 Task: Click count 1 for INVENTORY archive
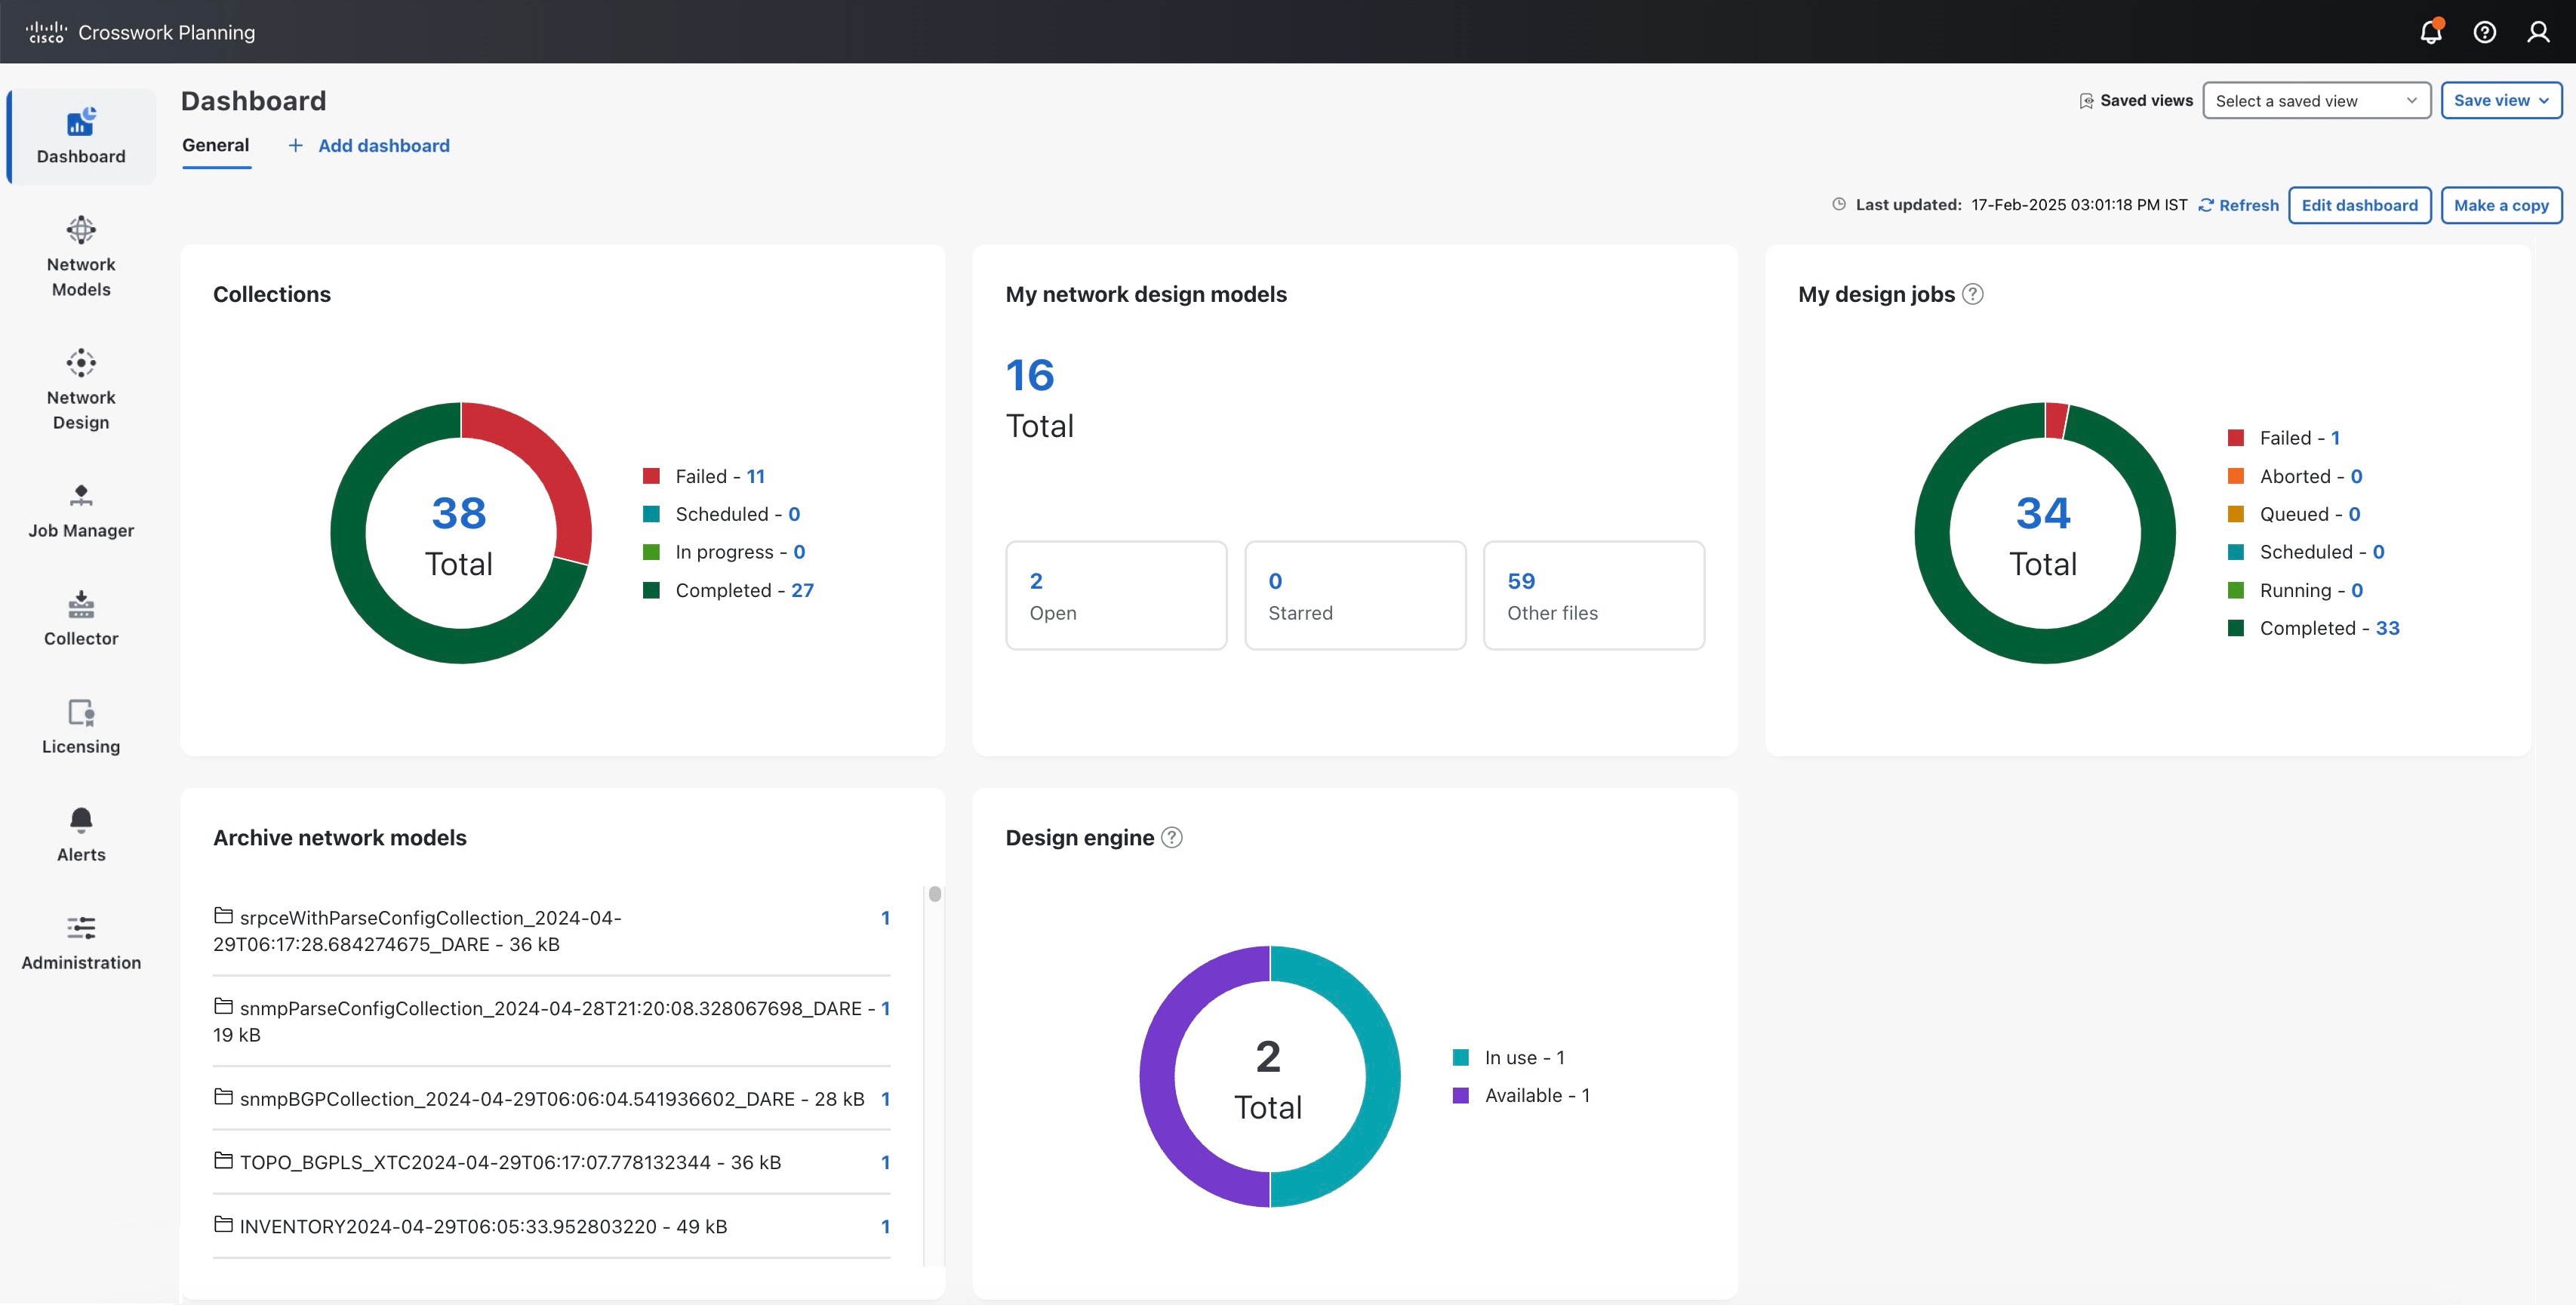coord(885,1226)
